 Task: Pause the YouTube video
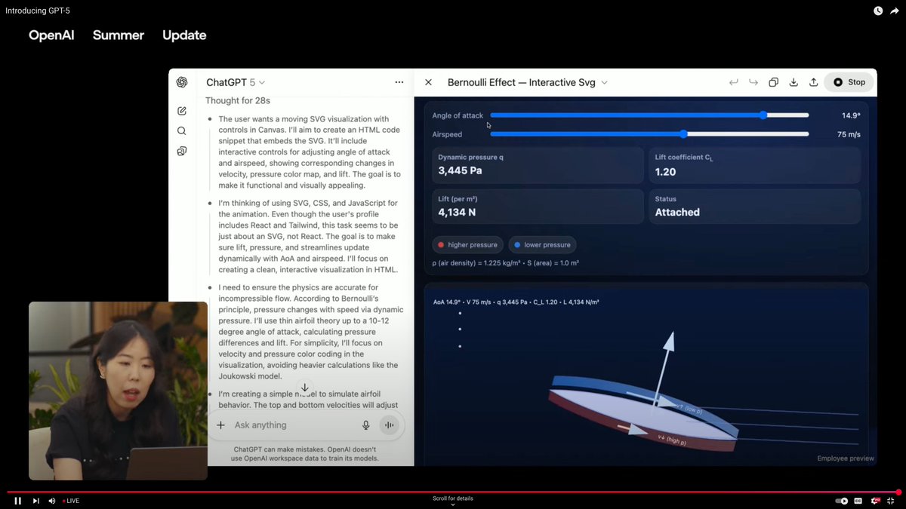[x=17, y=501]
